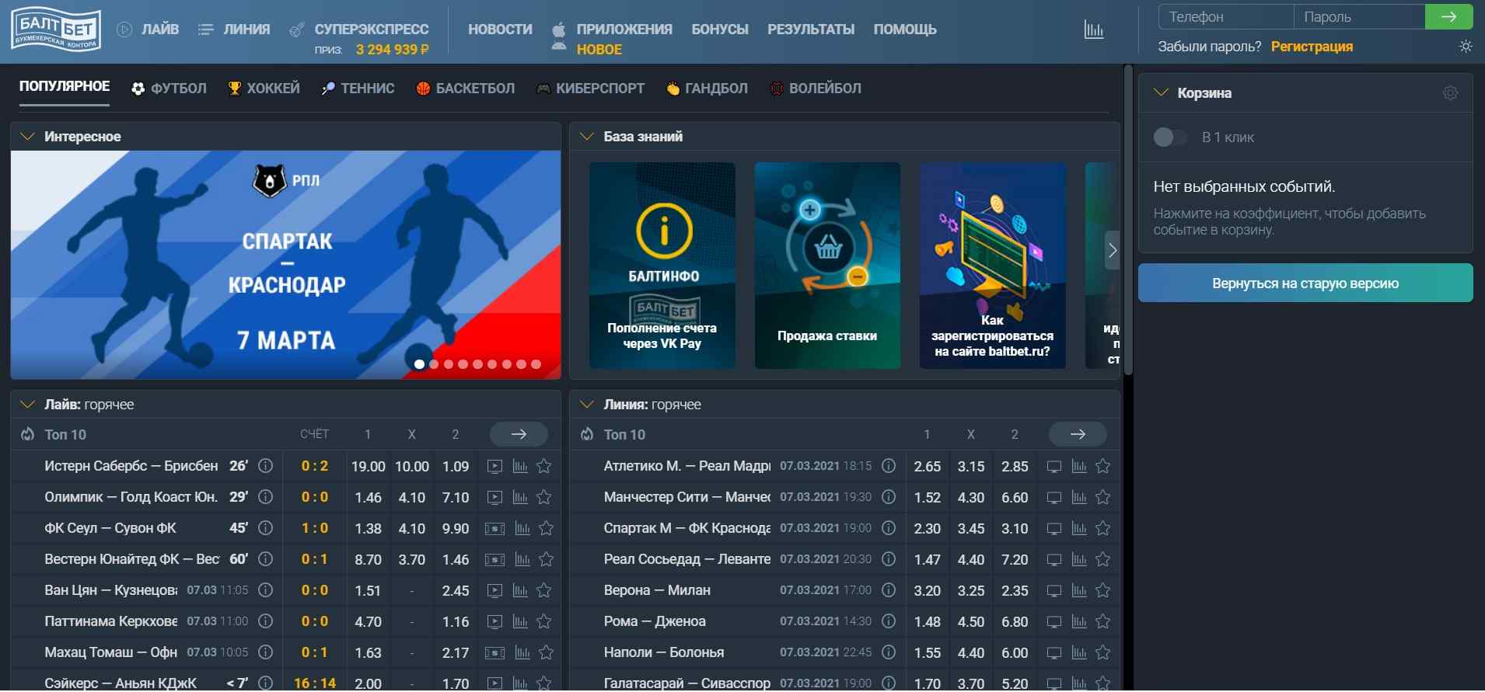
Task: Switch to БАСКЕТБОЛ tab
Action: point(465,89)
